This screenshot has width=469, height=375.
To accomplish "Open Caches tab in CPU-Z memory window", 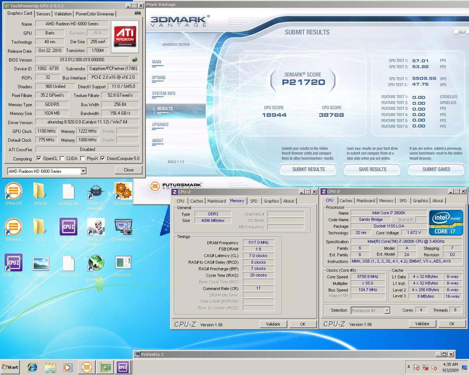I will click(x=196, y=201).
